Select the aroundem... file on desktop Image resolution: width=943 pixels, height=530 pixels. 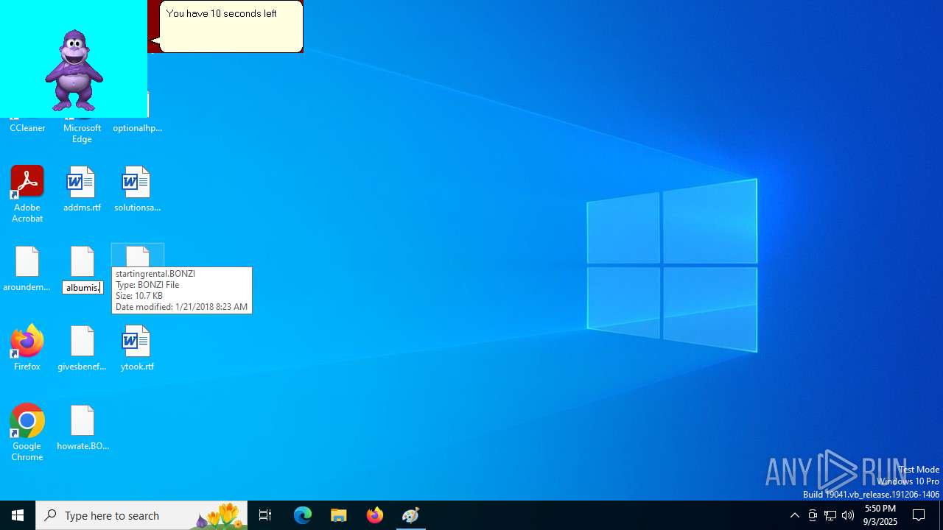pos(27,269)
